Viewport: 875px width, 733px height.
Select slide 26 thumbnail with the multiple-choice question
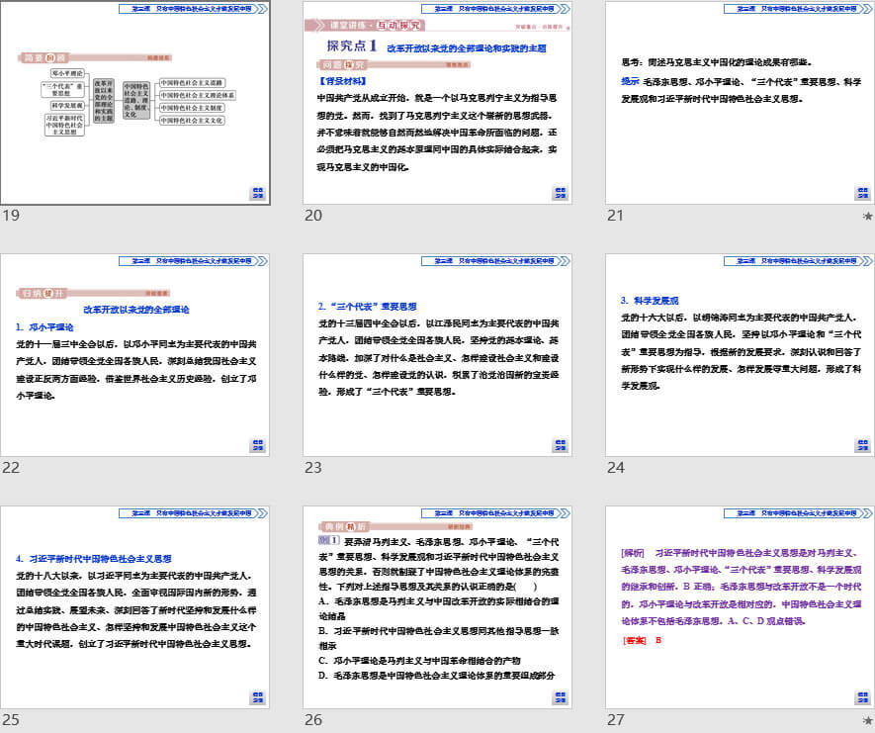[x=437, y=607]
